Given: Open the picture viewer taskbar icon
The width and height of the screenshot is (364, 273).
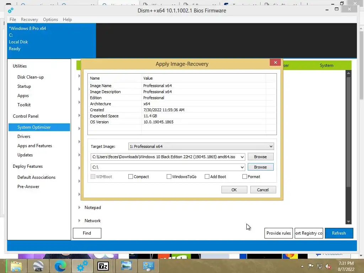Looking at the screenshot, I should [126, 266].
